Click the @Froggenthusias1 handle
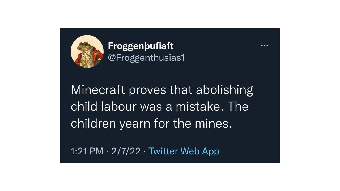340x191 pixels. (x=146, y=58)
